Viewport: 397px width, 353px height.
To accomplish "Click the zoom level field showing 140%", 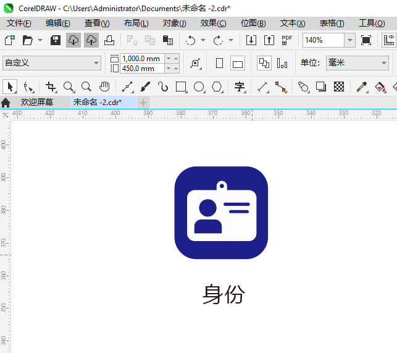I will [324, 40].
